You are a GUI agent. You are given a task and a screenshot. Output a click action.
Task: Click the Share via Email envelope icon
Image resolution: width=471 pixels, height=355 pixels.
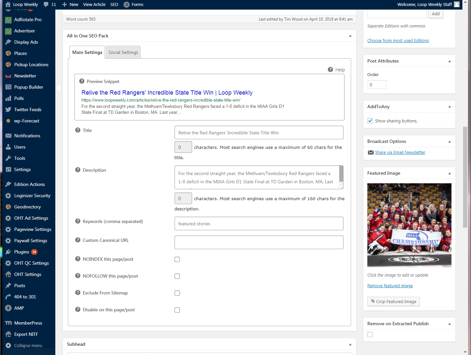pos(371,153)
